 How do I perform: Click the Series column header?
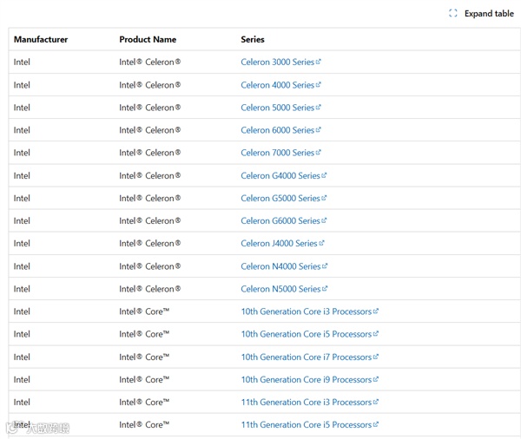[x=253, y=40]
